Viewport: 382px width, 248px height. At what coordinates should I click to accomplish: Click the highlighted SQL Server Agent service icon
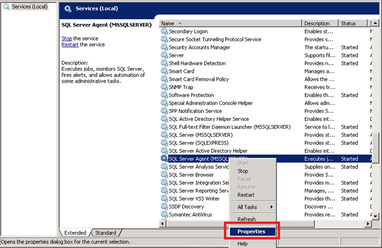(x=165, y=159)
